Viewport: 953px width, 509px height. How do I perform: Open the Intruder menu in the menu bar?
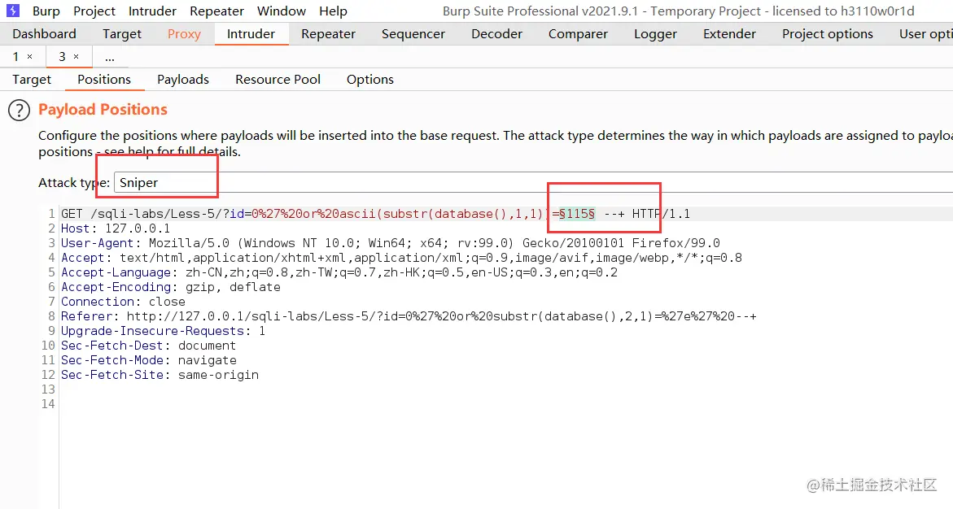152,11
